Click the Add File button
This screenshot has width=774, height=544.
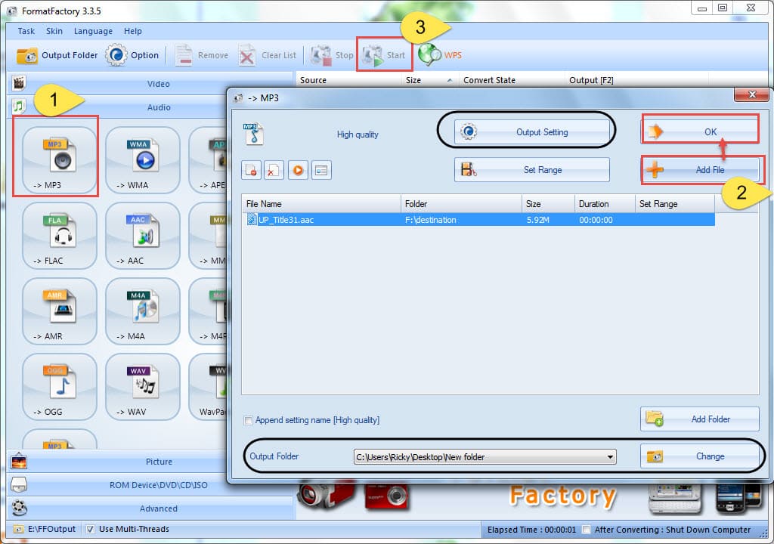701,170
